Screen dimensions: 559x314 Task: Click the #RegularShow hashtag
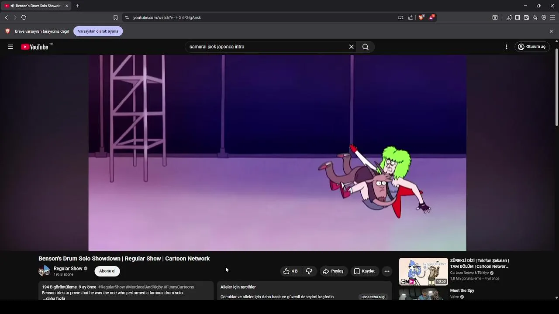click(111, 287)
